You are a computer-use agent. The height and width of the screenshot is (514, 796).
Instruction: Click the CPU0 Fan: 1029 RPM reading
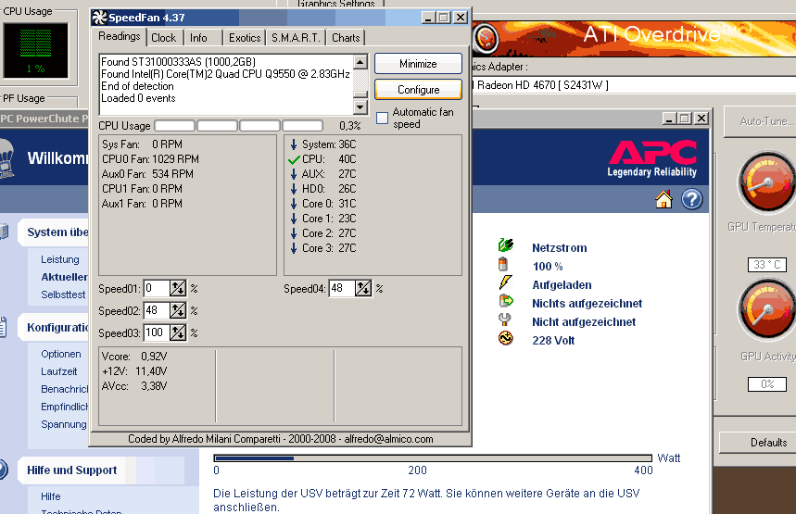point(151,159)
